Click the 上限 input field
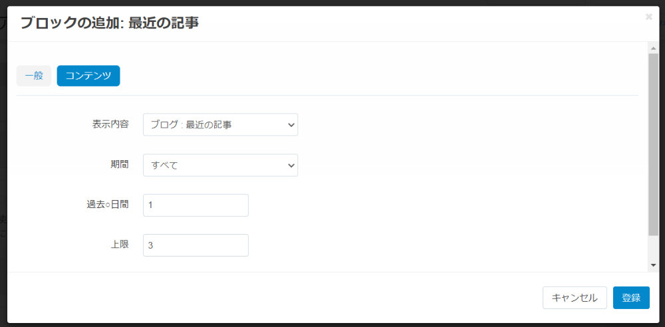Image resolution: width=665 pixels, height=327 pixels. 196,245
